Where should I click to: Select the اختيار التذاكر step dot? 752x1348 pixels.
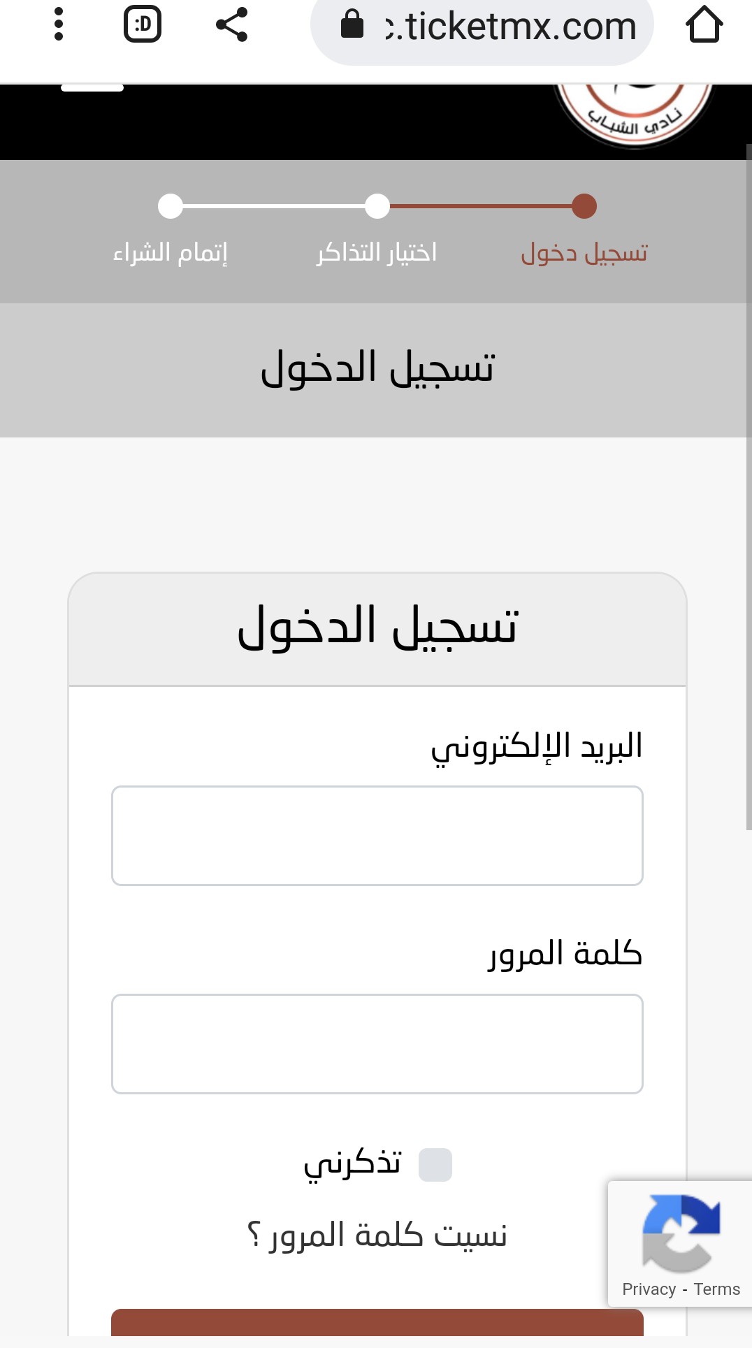tap(377, 206)
